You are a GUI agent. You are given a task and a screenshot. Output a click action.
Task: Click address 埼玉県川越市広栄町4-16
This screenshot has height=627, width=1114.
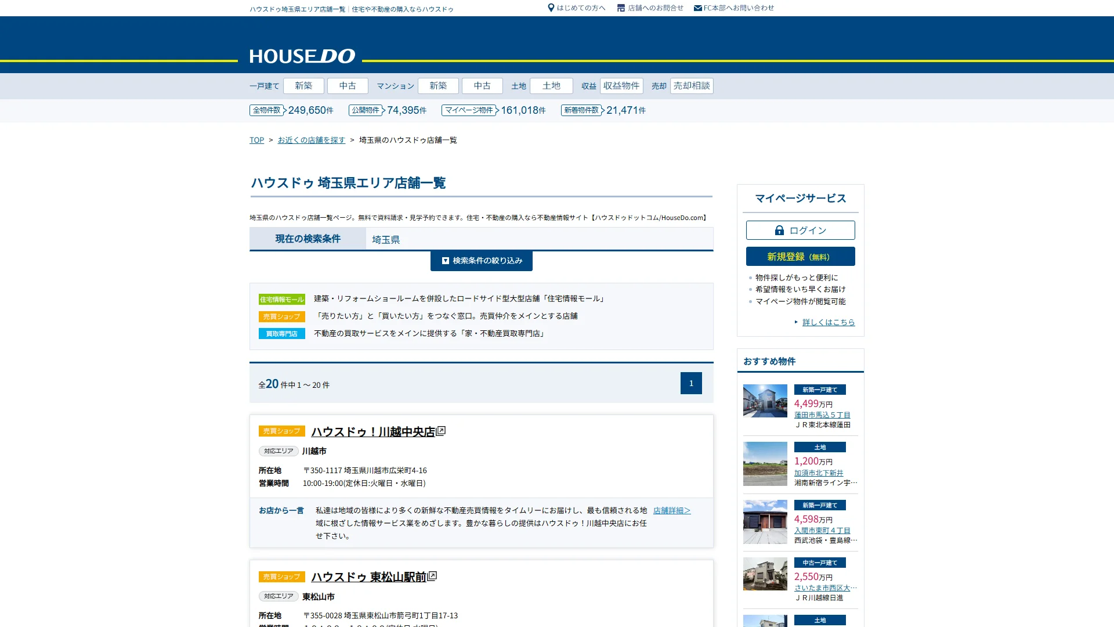[385, 471]
